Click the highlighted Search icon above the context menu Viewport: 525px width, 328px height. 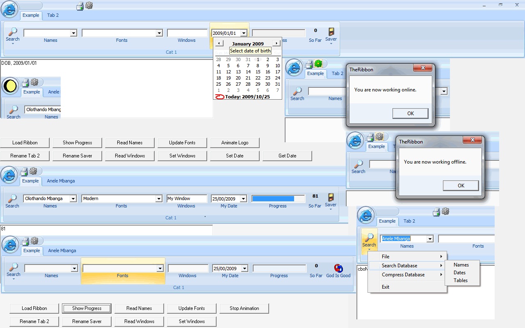(x=369, y=238)
